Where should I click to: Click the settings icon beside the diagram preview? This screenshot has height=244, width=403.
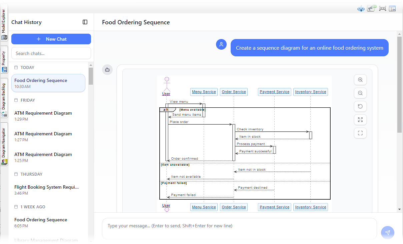(107, 70)
